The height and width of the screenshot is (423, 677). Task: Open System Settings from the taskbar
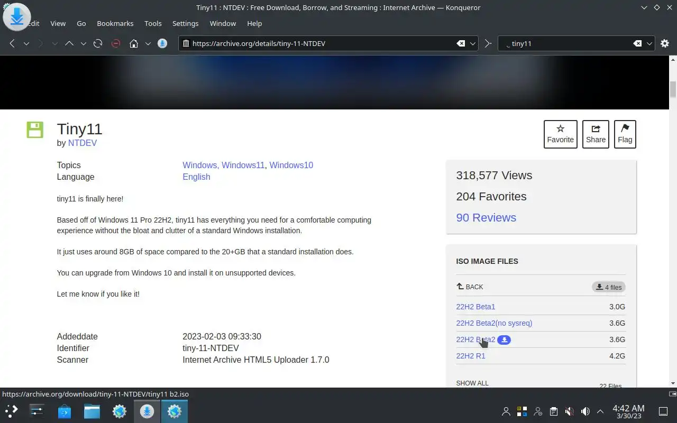tap(36, 411)
